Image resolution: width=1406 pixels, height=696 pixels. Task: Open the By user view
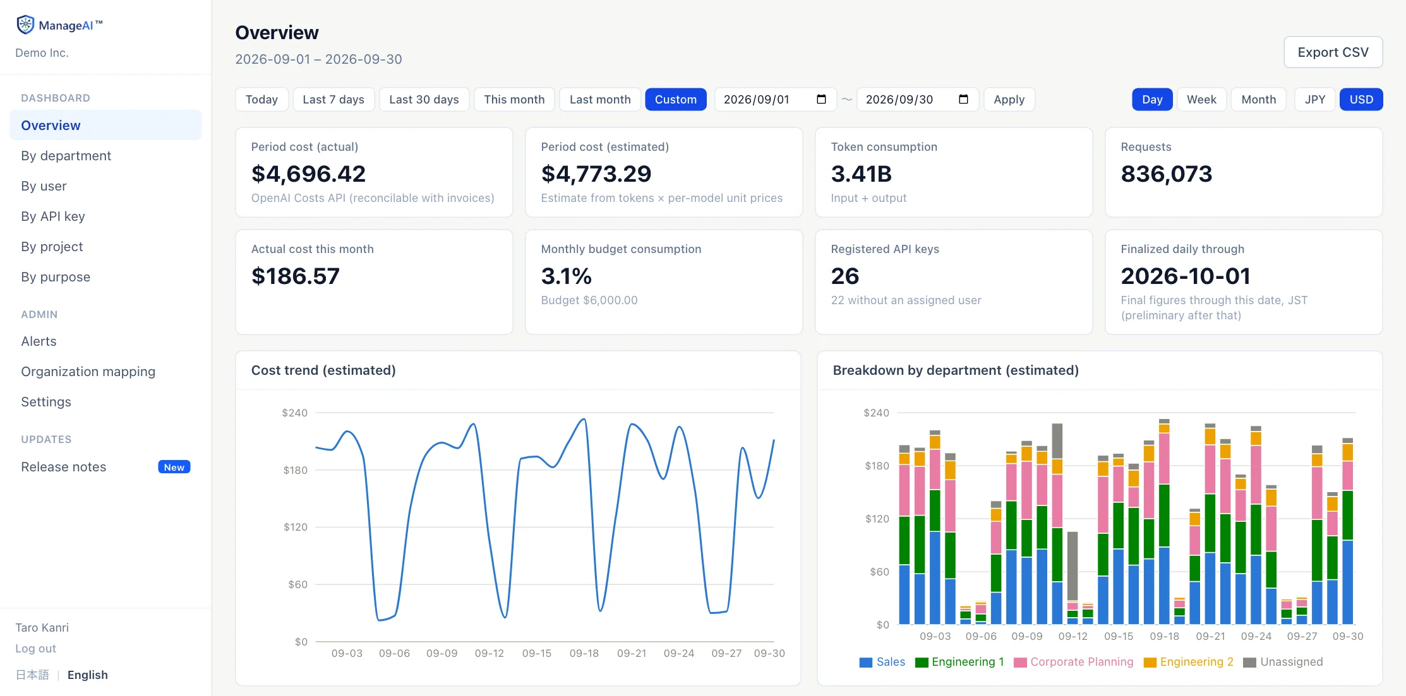click(x=105, y=186)
